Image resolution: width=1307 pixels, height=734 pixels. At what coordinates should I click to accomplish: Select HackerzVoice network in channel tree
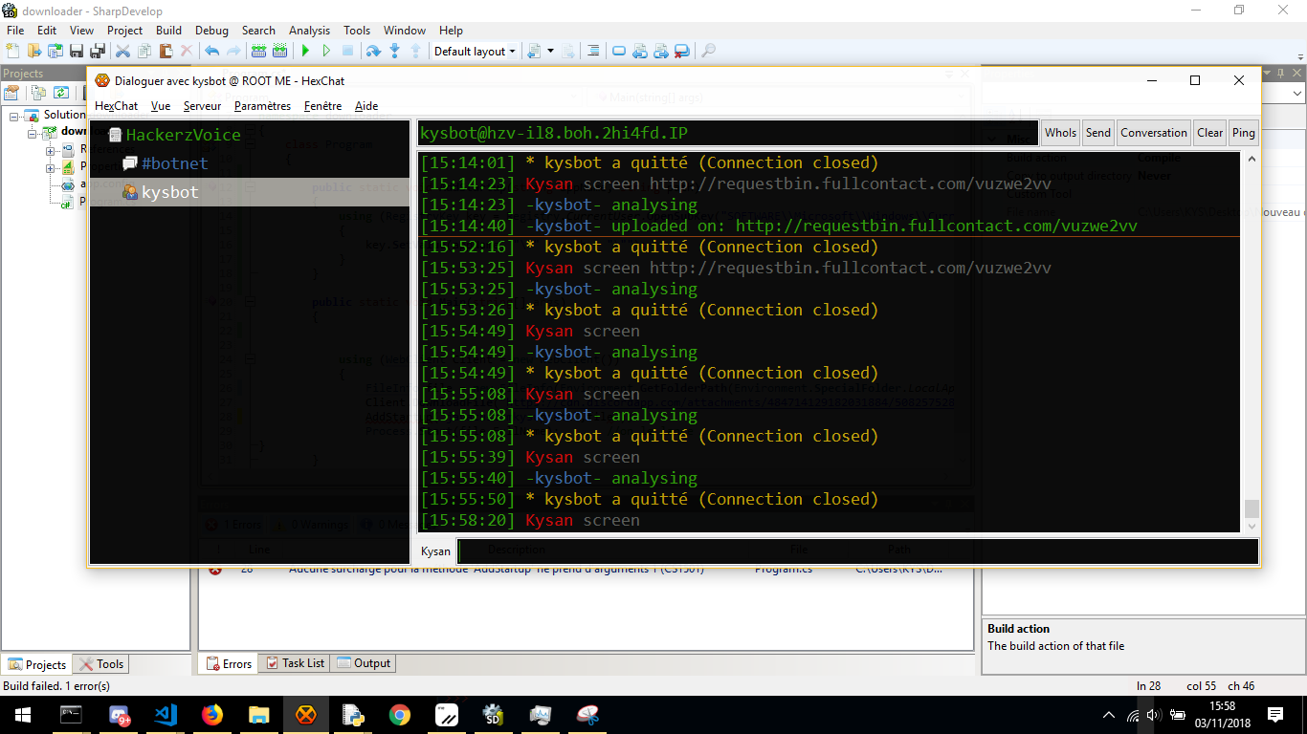(x=183, y=135)
